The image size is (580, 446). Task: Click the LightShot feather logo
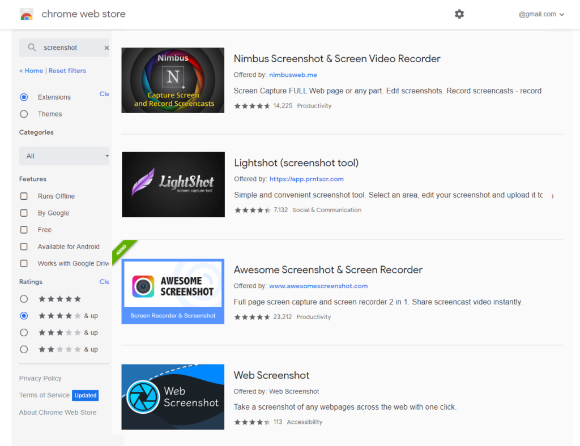point(173,185)
